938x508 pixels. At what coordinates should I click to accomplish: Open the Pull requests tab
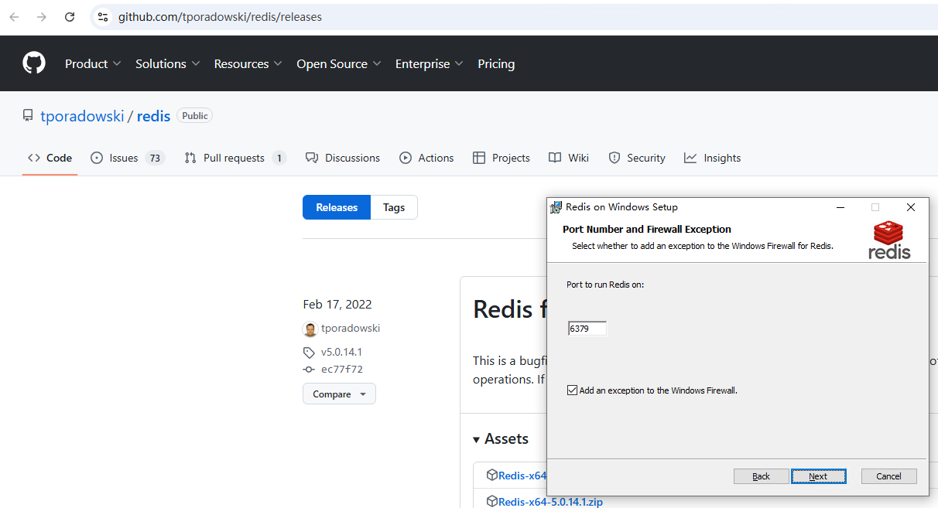[234, 158]
